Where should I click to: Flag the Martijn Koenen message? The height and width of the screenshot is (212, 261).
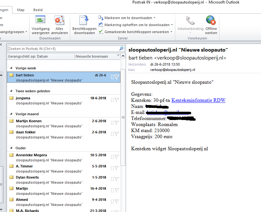[117, 123]
